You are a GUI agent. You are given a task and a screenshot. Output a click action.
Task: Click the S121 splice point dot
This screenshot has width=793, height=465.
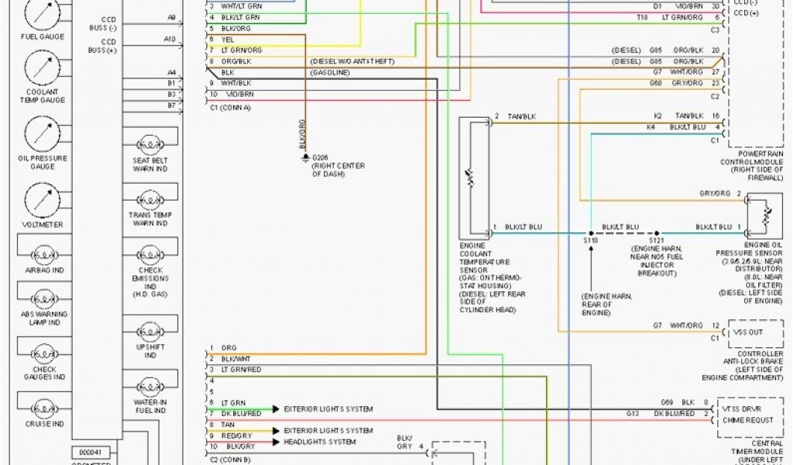(x=657, y=232)
